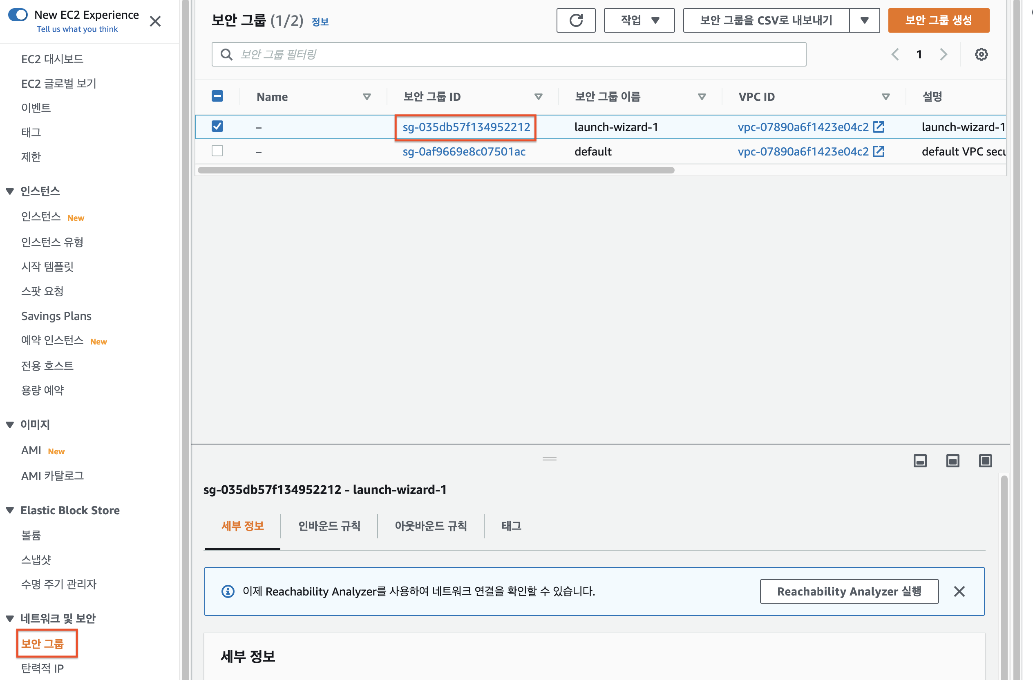1033x680 pixels.
Task: Maximize details panel to full height icon
Action: [x=985, y=460]
